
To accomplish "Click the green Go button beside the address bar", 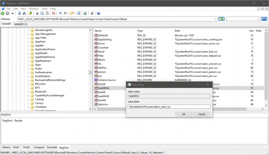I will (221, 19).
